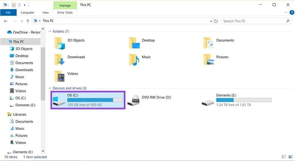This screenshot has height=161, width=295.
Task: Open the 3D Objects folder icon
Action: coord(59,43)
